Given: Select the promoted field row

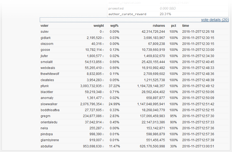Looking at the screenshot, I should (168, 8).
